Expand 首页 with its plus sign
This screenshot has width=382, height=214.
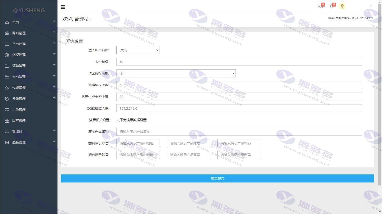click(x=54, y=21)
